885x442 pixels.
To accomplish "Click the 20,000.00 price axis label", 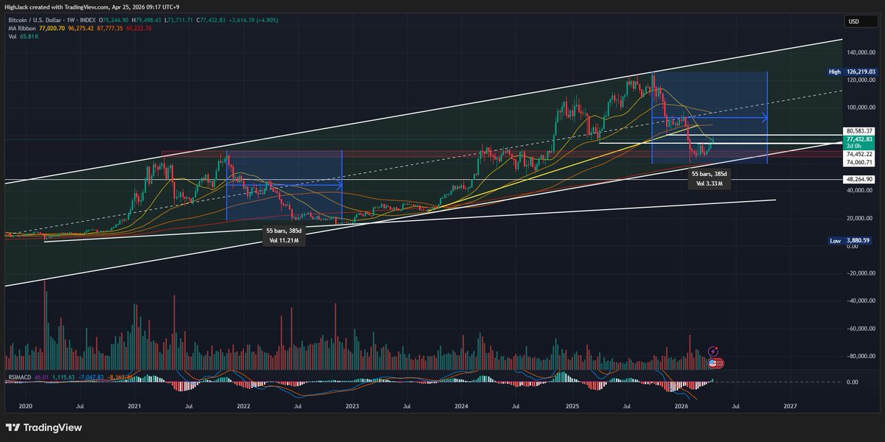I will click(860, 218).
